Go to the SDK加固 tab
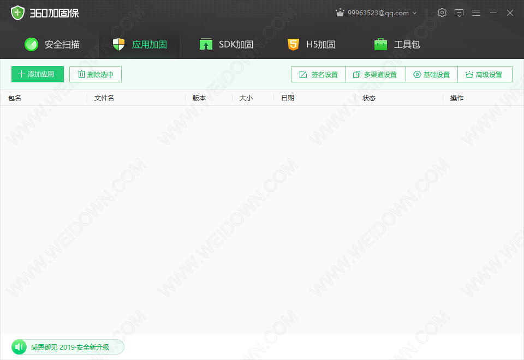Viewport: 524px width, 360px height. 226,44
